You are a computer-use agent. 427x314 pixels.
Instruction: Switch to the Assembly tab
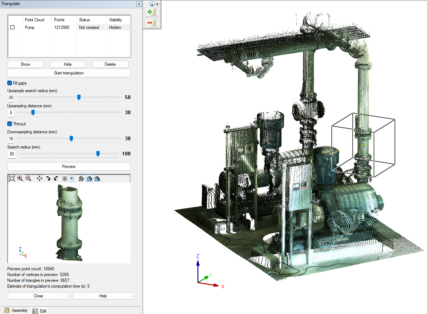(16, 310)
